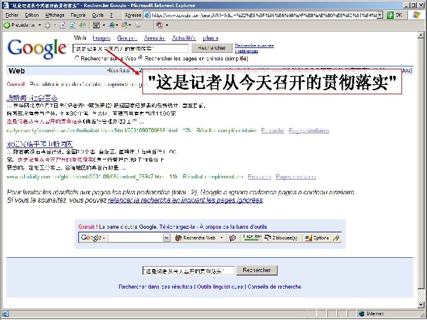Open the Recherche avancée link
The height and width of the screenshot is (320, 427).
tap(254, 46)
